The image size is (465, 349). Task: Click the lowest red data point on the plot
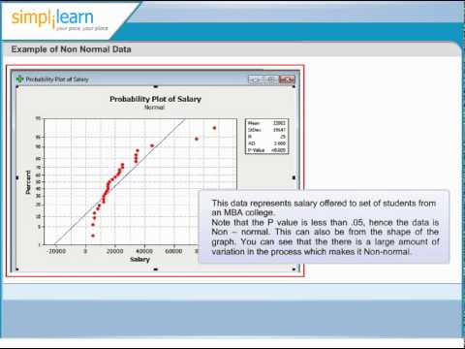point(93,236)
